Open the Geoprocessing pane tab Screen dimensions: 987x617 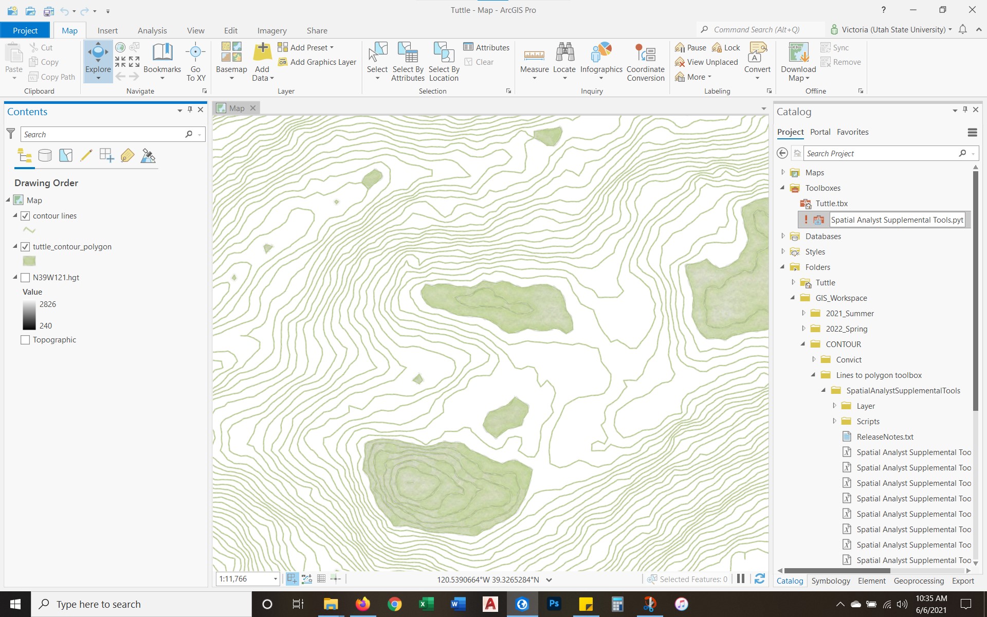[919, 581]
